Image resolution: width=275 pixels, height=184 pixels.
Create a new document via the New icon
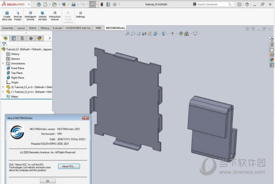45,5
